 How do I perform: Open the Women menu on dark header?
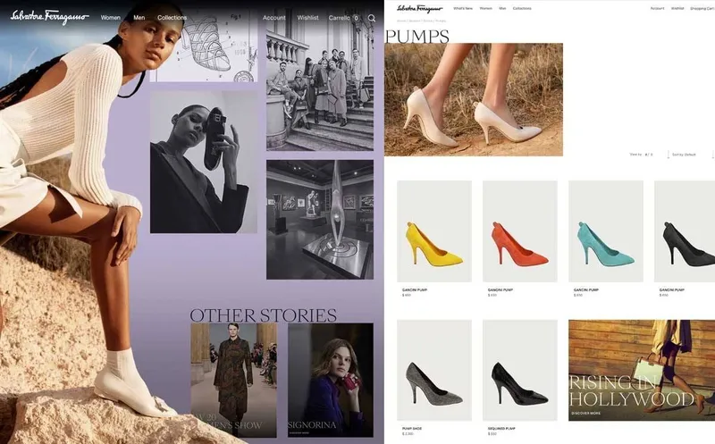(x=111, y=18)
